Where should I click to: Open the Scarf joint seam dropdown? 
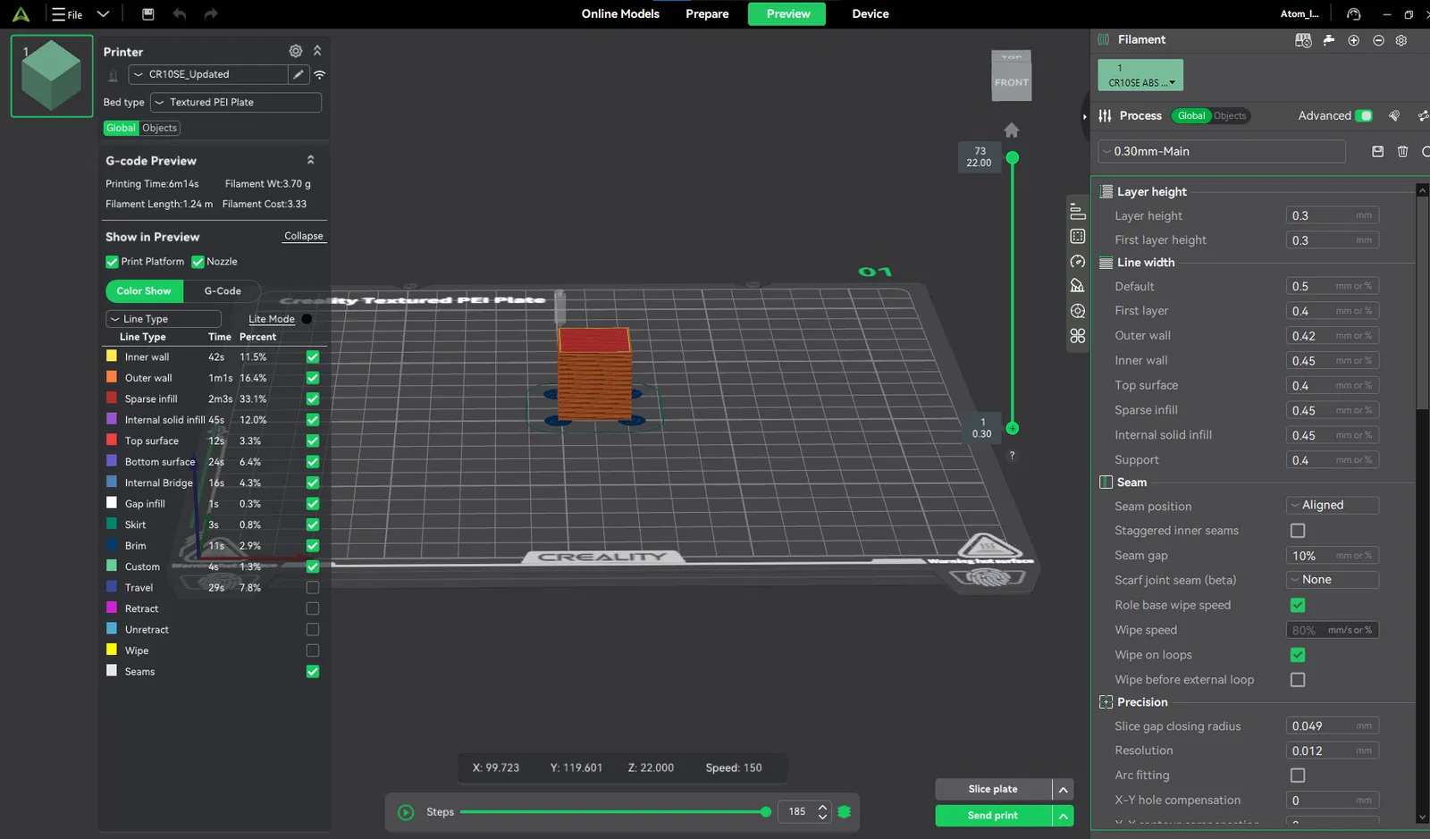(x=1333, y=580)
